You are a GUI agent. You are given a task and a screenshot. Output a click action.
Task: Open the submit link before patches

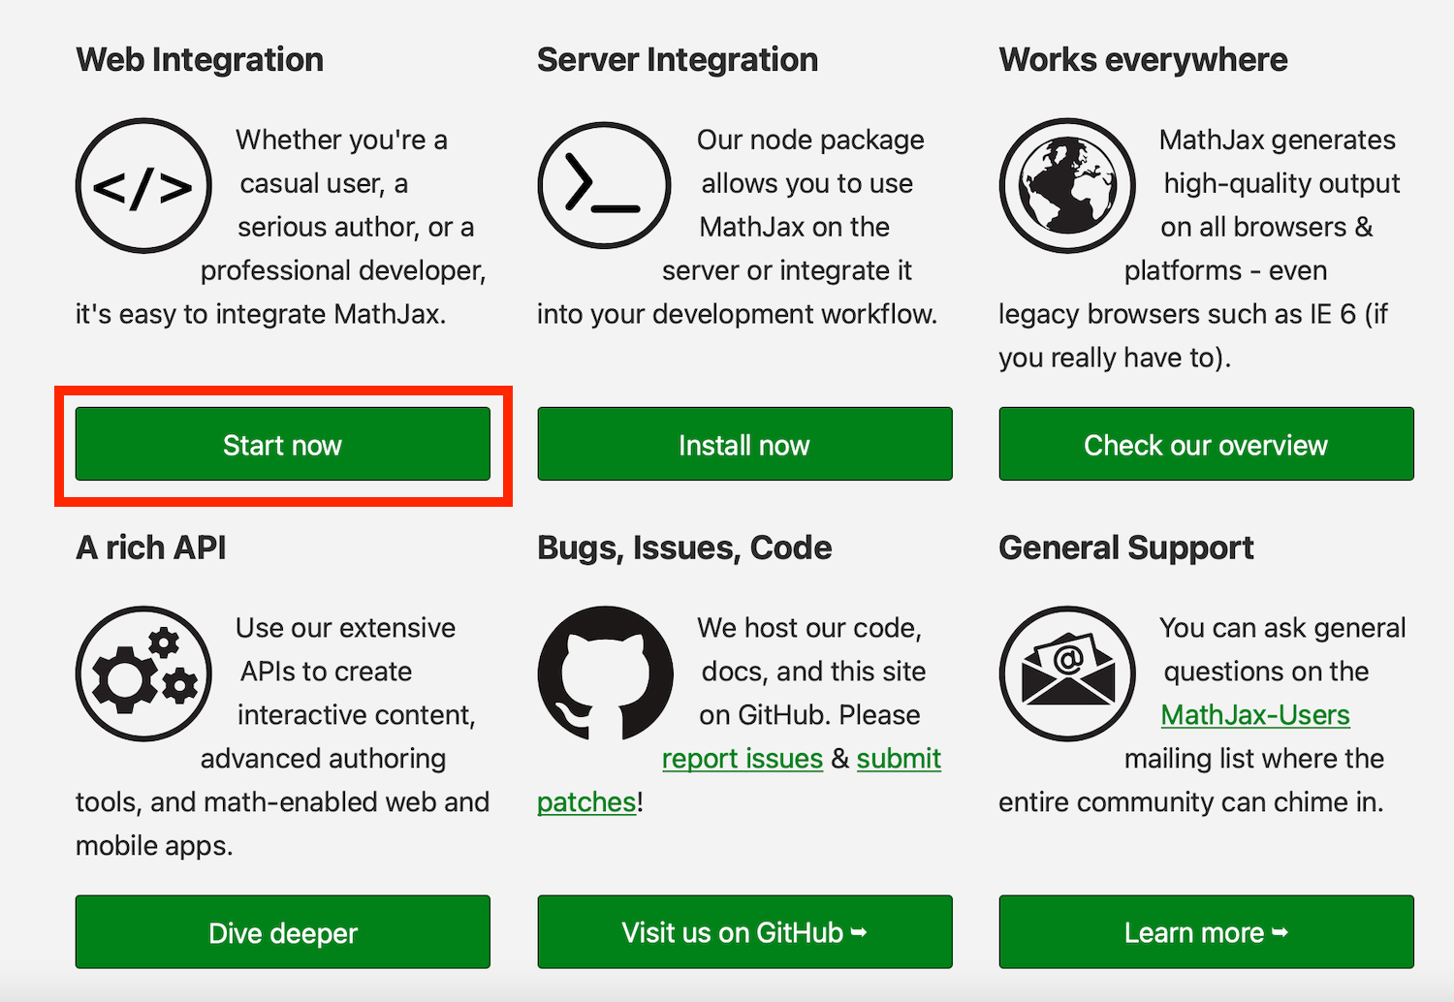pos(899,759)
